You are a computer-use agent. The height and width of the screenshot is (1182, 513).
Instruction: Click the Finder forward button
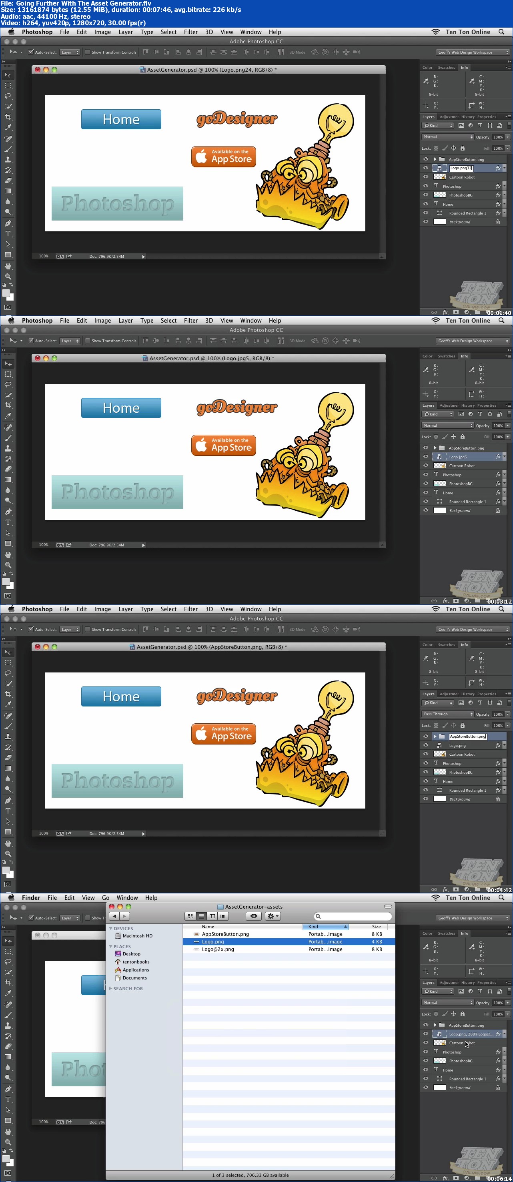(x=124, y=916)
